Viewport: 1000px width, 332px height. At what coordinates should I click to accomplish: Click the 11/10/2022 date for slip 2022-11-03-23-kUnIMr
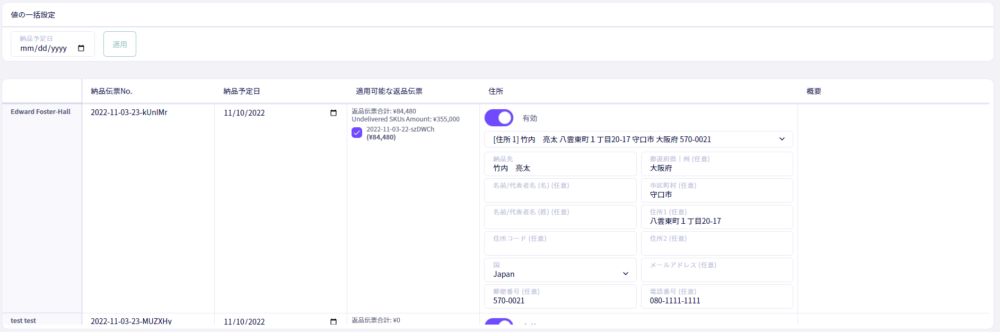click(244, 113)
